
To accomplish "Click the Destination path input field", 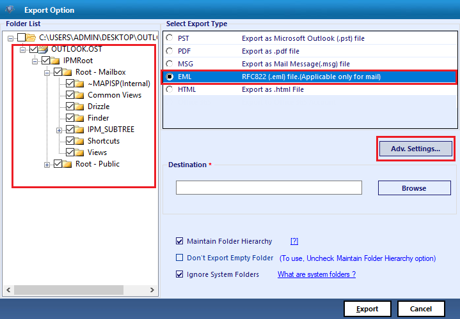I will click(269, 188).
